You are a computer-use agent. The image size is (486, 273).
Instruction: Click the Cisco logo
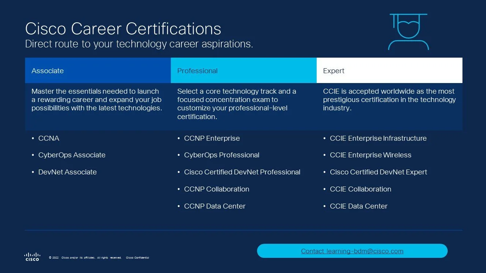(x=32, y=257)
